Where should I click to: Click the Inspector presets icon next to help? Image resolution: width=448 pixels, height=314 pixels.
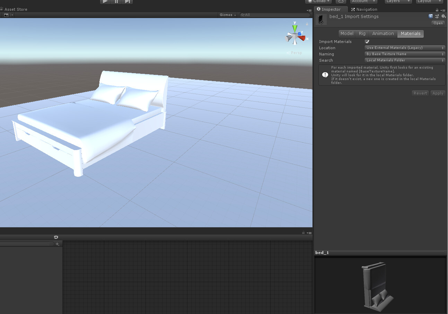point(437,16)
